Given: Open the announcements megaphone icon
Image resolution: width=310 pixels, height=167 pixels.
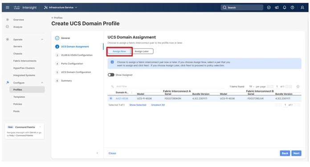Looking at the screenshot, I should [277, 8].
